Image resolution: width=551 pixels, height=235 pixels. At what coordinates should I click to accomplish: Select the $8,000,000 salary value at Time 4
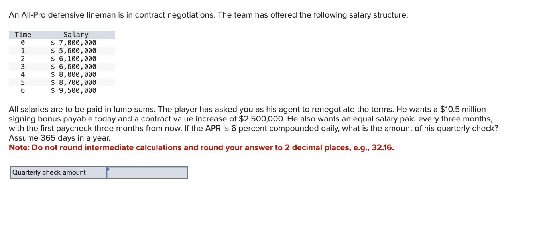(x=73, y=74)
